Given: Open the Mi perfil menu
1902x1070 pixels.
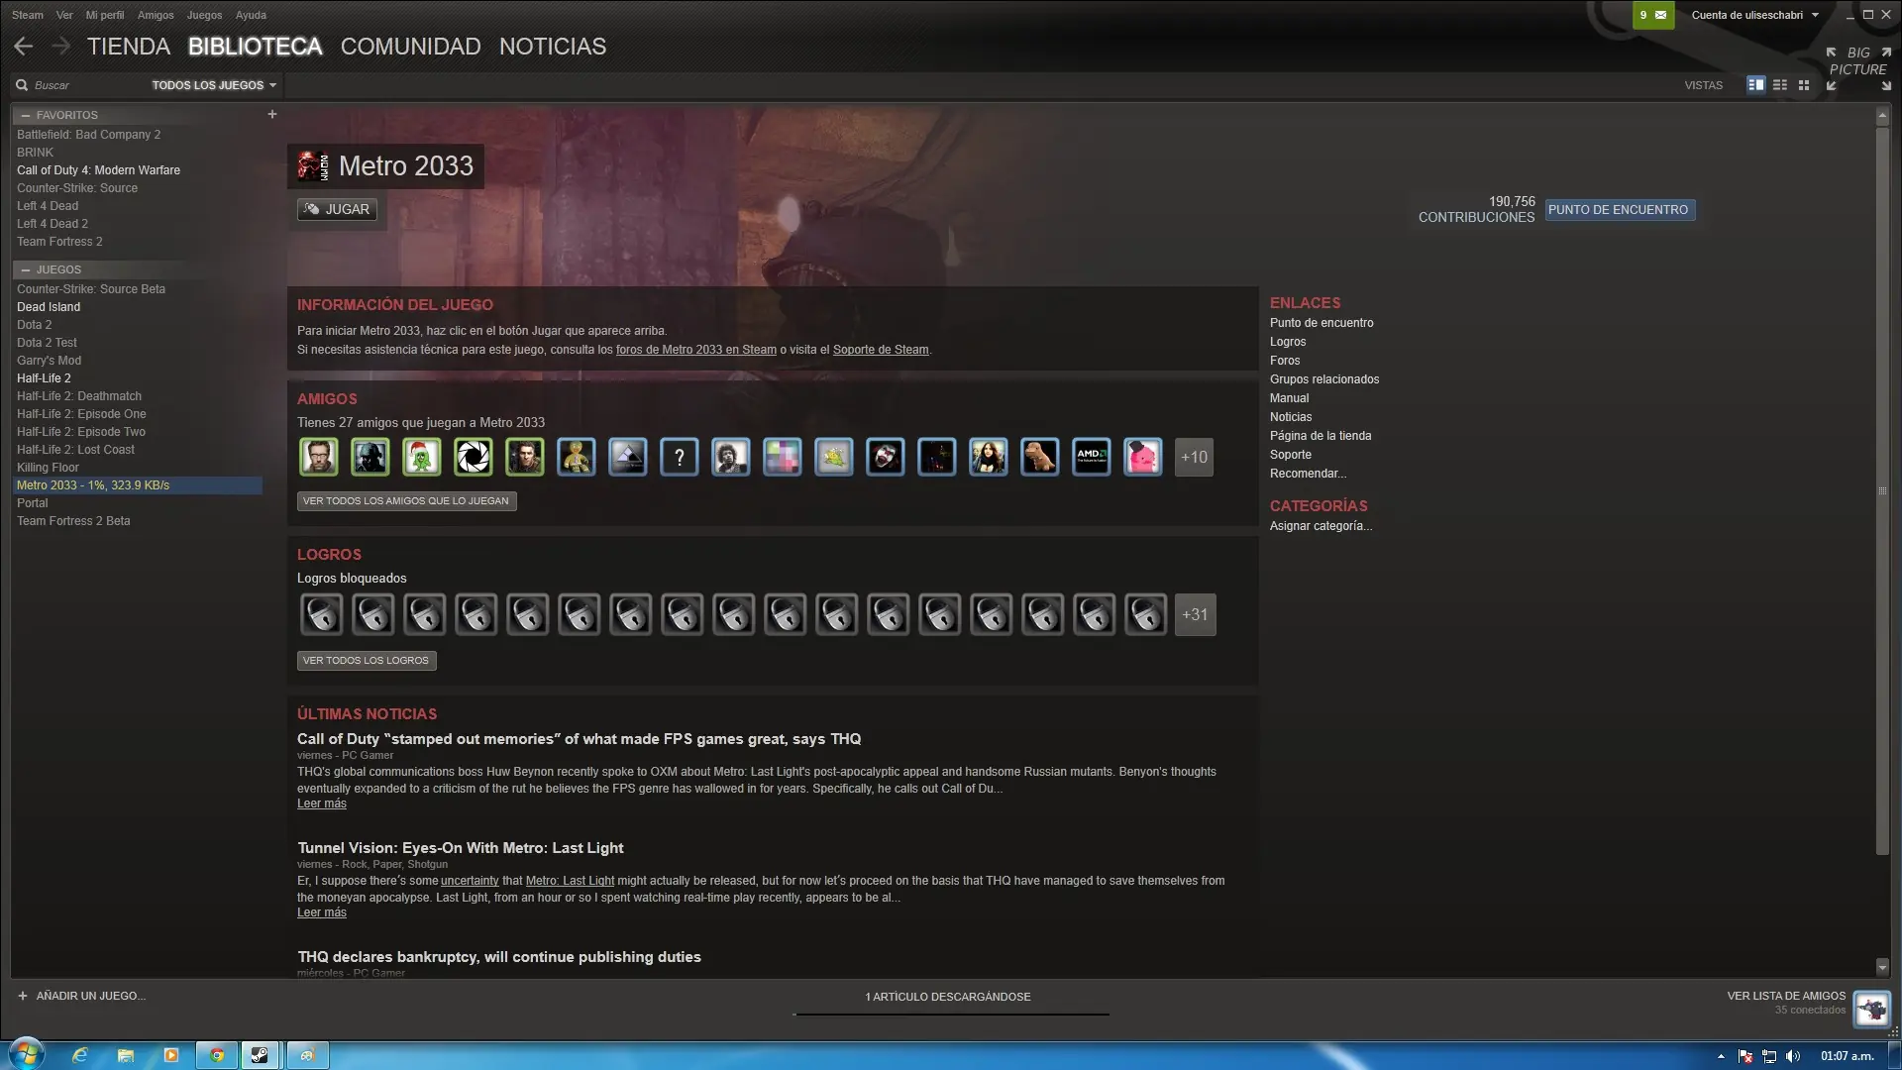Looking at the screenshot, I should tap(105, 15).
